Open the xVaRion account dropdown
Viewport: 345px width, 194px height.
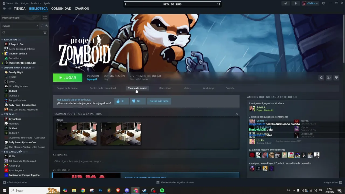[310, 4]
